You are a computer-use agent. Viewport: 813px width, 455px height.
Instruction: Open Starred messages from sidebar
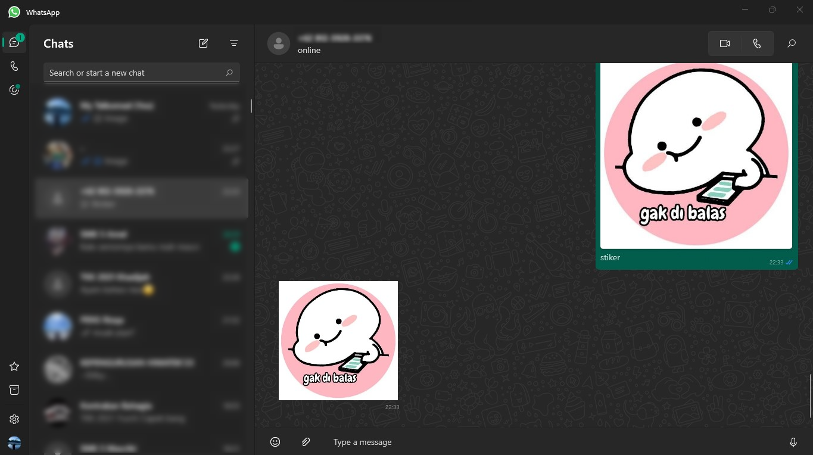[14, 366]
